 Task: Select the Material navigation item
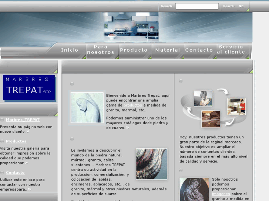168,50
